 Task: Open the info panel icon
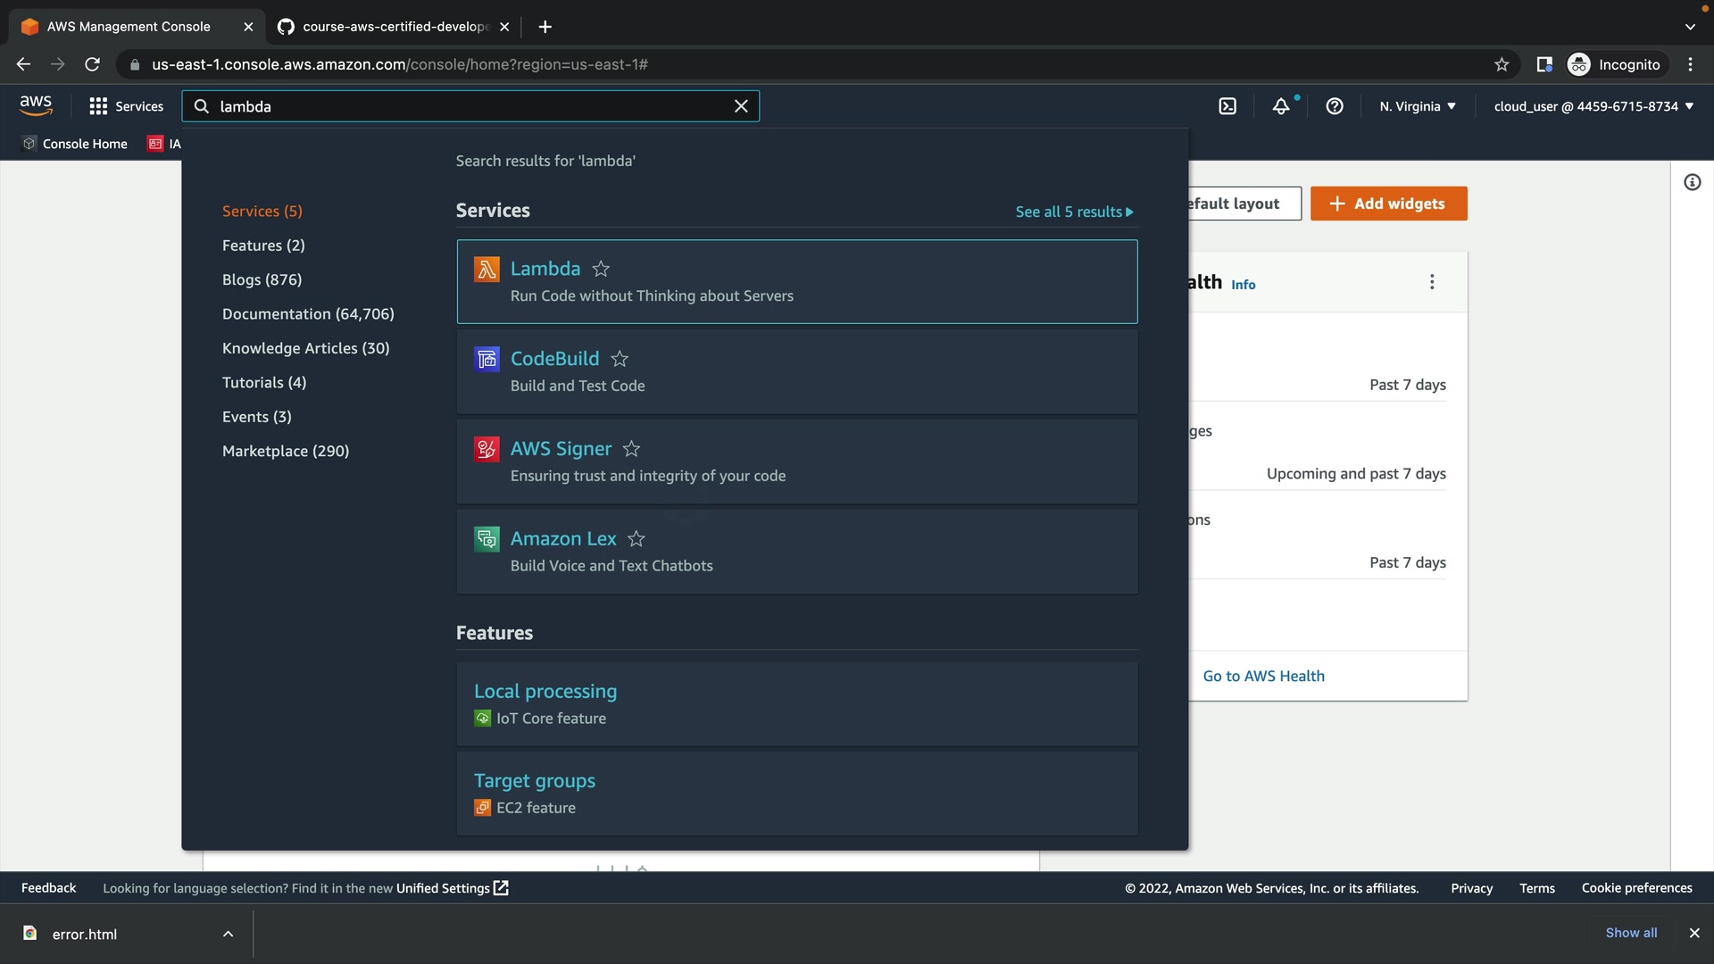[x=1692, y=183]
